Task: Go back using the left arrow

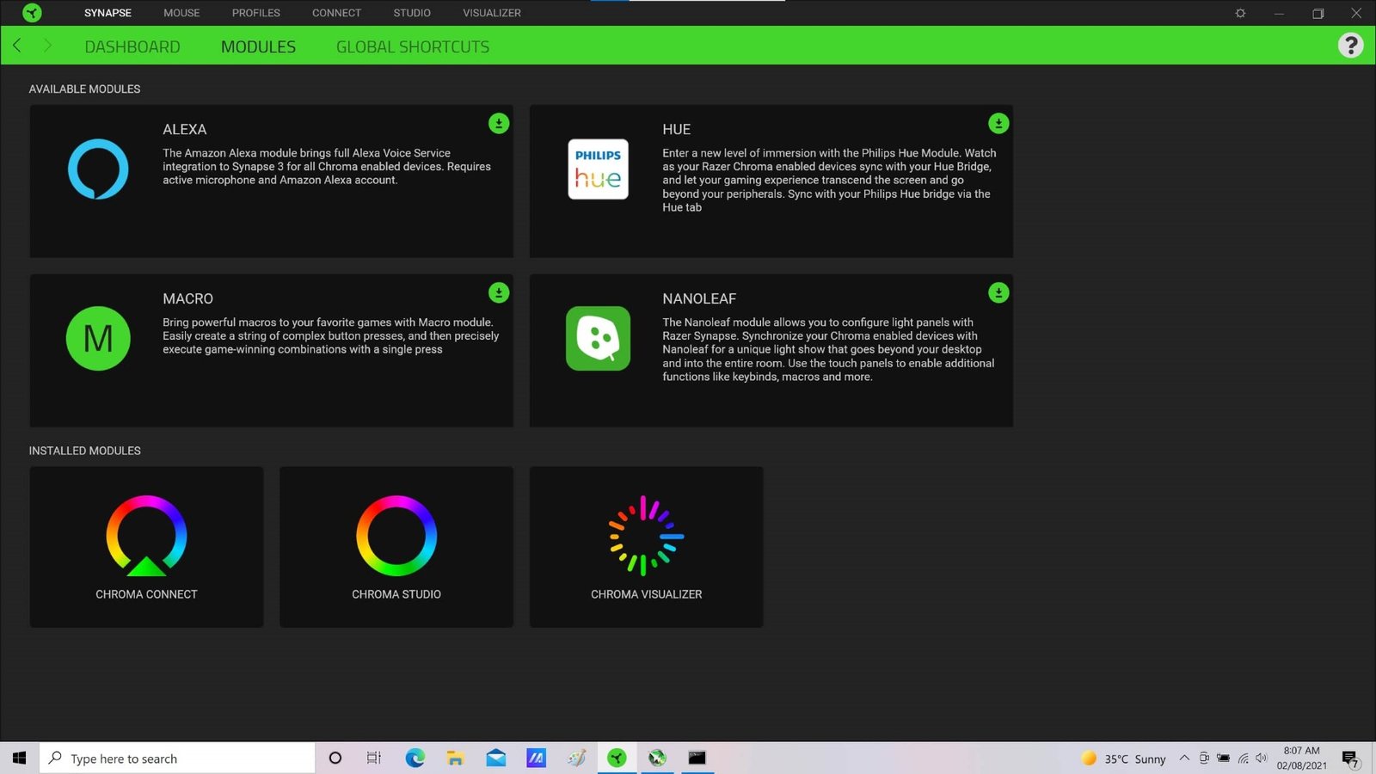Action: [x=17, y=46]
